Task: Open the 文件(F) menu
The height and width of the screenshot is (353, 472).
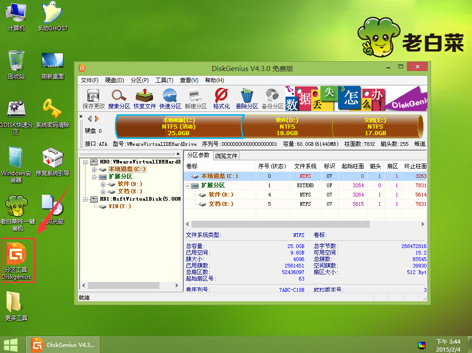Action: coord(89,80)
